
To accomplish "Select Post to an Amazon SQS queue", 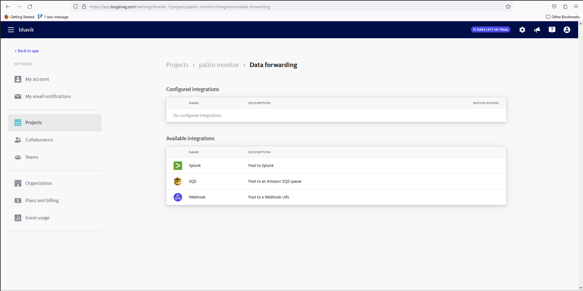I will pyautogui.click(x=275, y=181).
